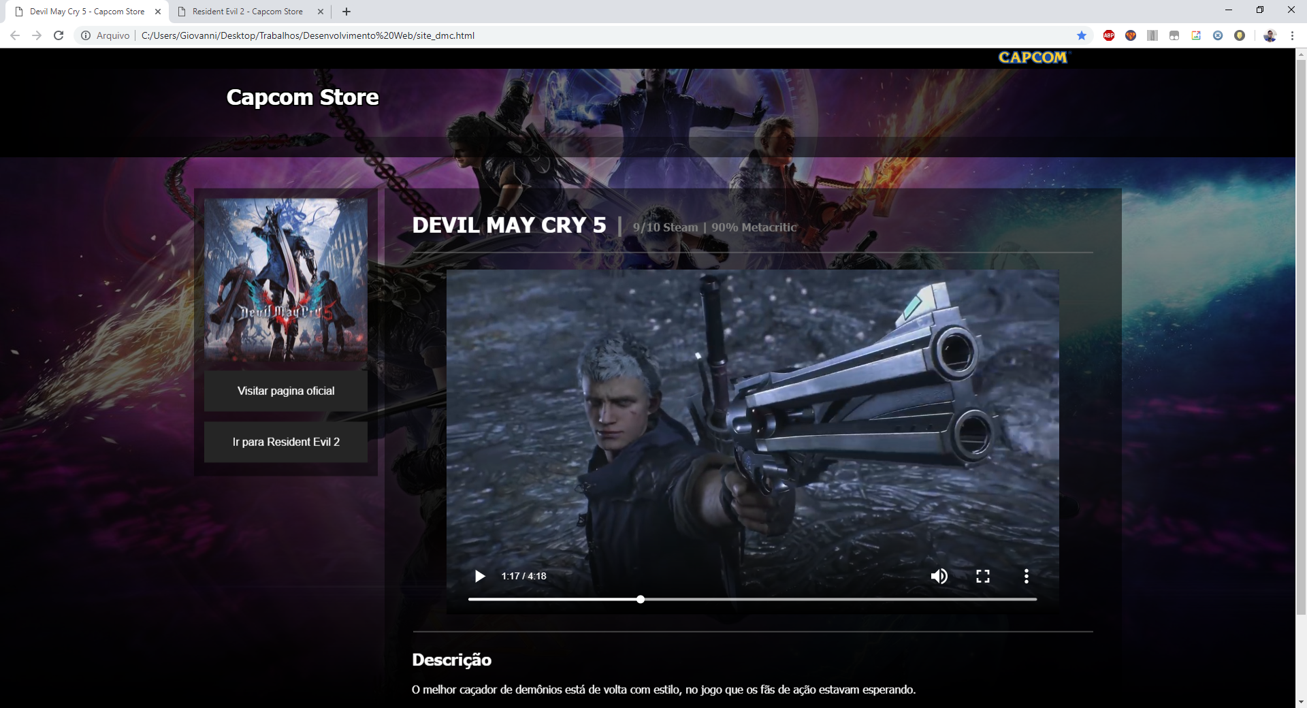Click the Capcom logo at top

pos(1033,58)
